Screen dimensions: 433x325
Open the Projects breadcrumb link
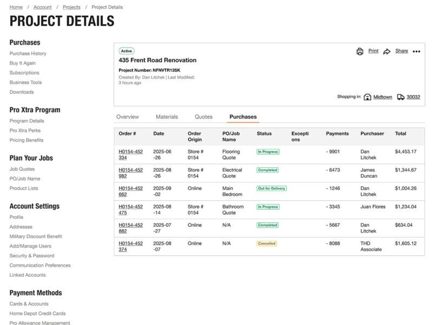pos(70,7)
